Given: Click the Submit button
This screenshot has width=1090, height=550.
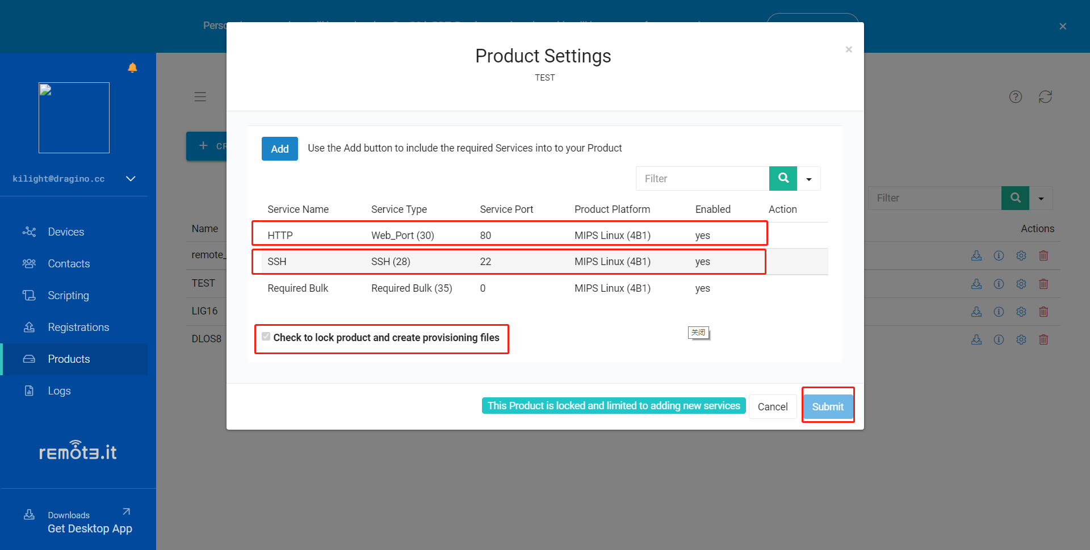Looking at the screenshot, I should [x=828, y=406].
